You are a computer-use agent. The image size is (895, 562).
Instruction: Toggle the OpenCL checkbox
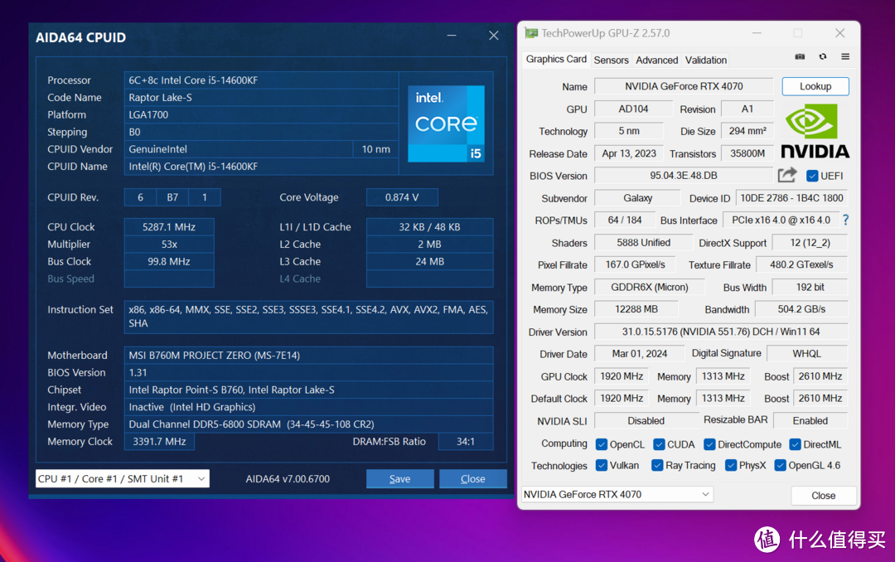[601, 444]
